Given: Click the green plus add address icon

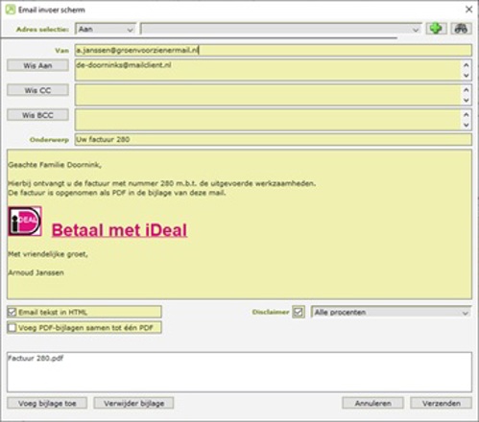Looking at the screenshot, I should [436, 29].
